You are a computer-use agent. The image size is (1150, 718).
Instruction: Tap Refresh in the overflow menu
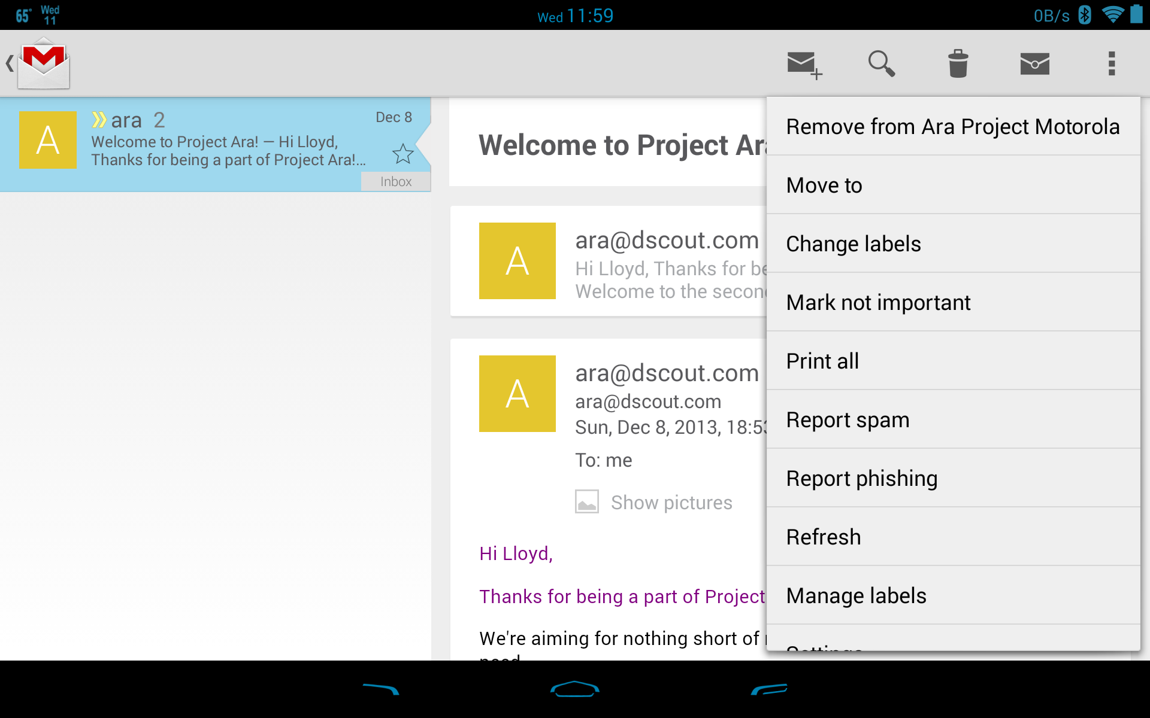(x=953, y=537)
